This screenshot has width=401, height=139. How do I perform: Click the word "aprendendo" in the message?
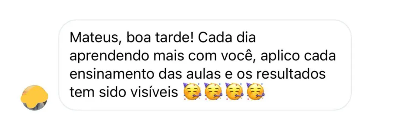pos(109,57)
